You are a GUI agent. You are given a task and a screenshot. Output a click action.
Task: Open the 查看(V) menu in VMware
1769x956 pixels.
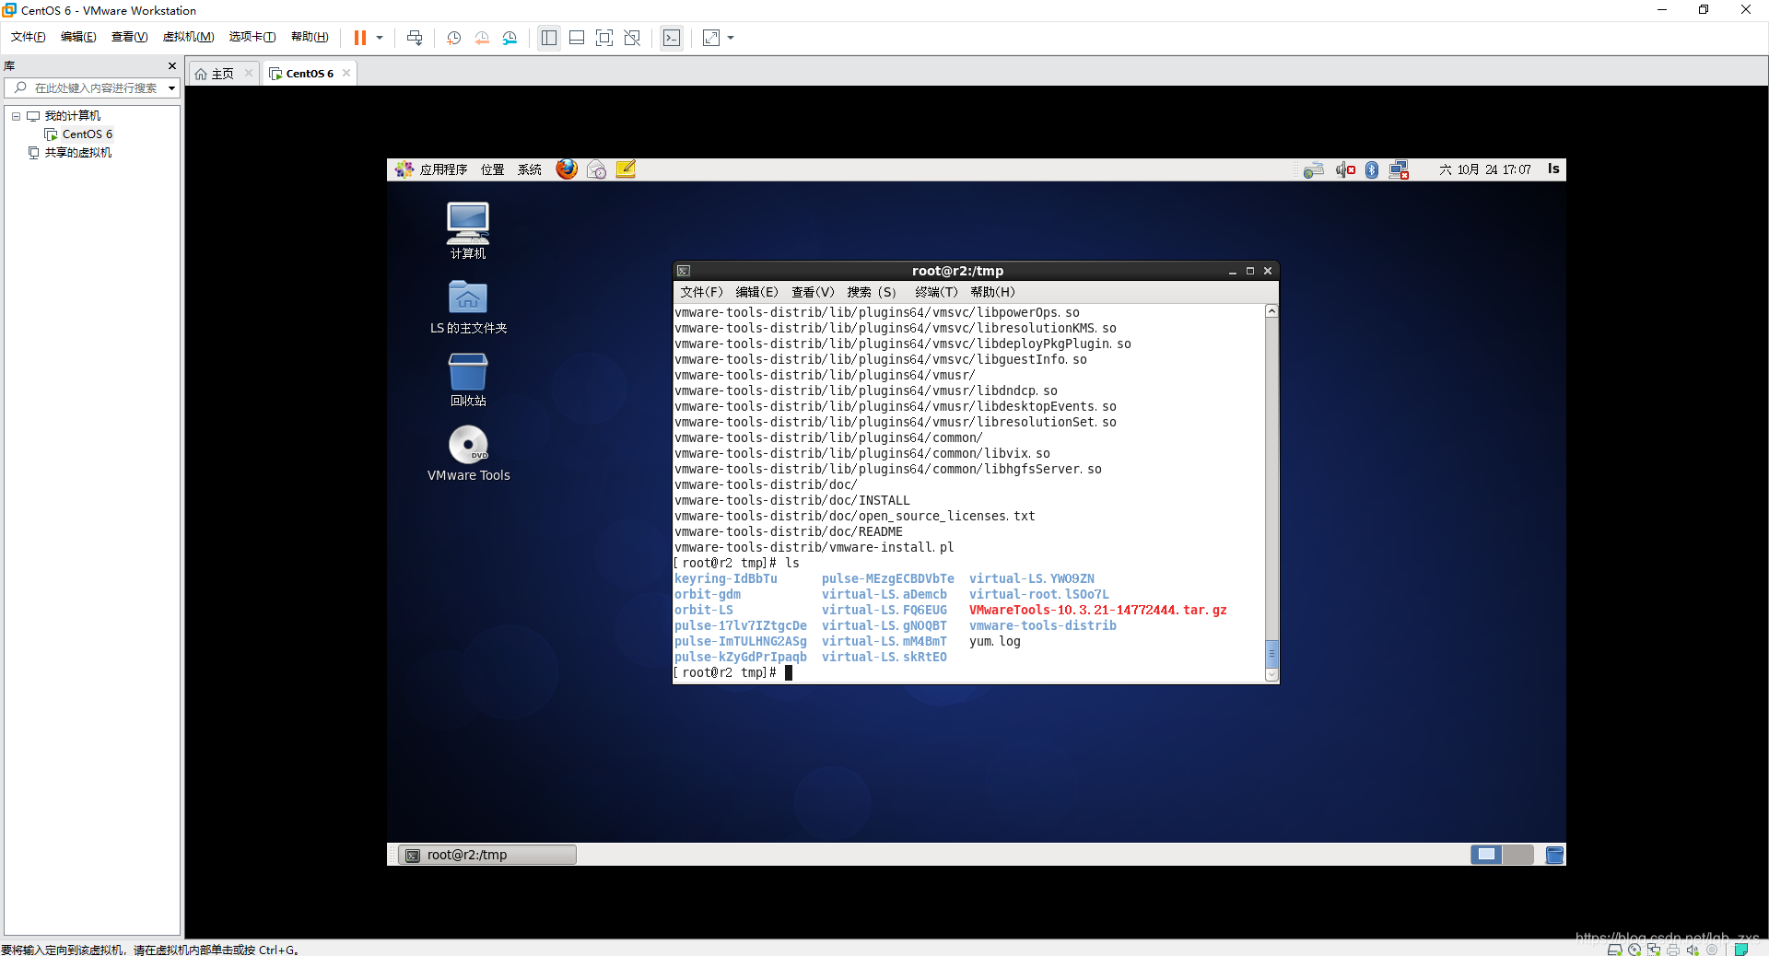129,37
